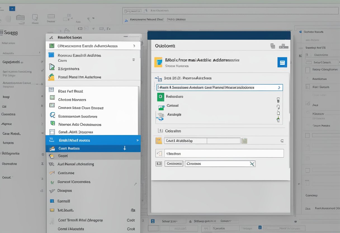Toggle the small checkbox left of the Conoosss button
This screenshot has height=233, width=340.
(159, 164)
